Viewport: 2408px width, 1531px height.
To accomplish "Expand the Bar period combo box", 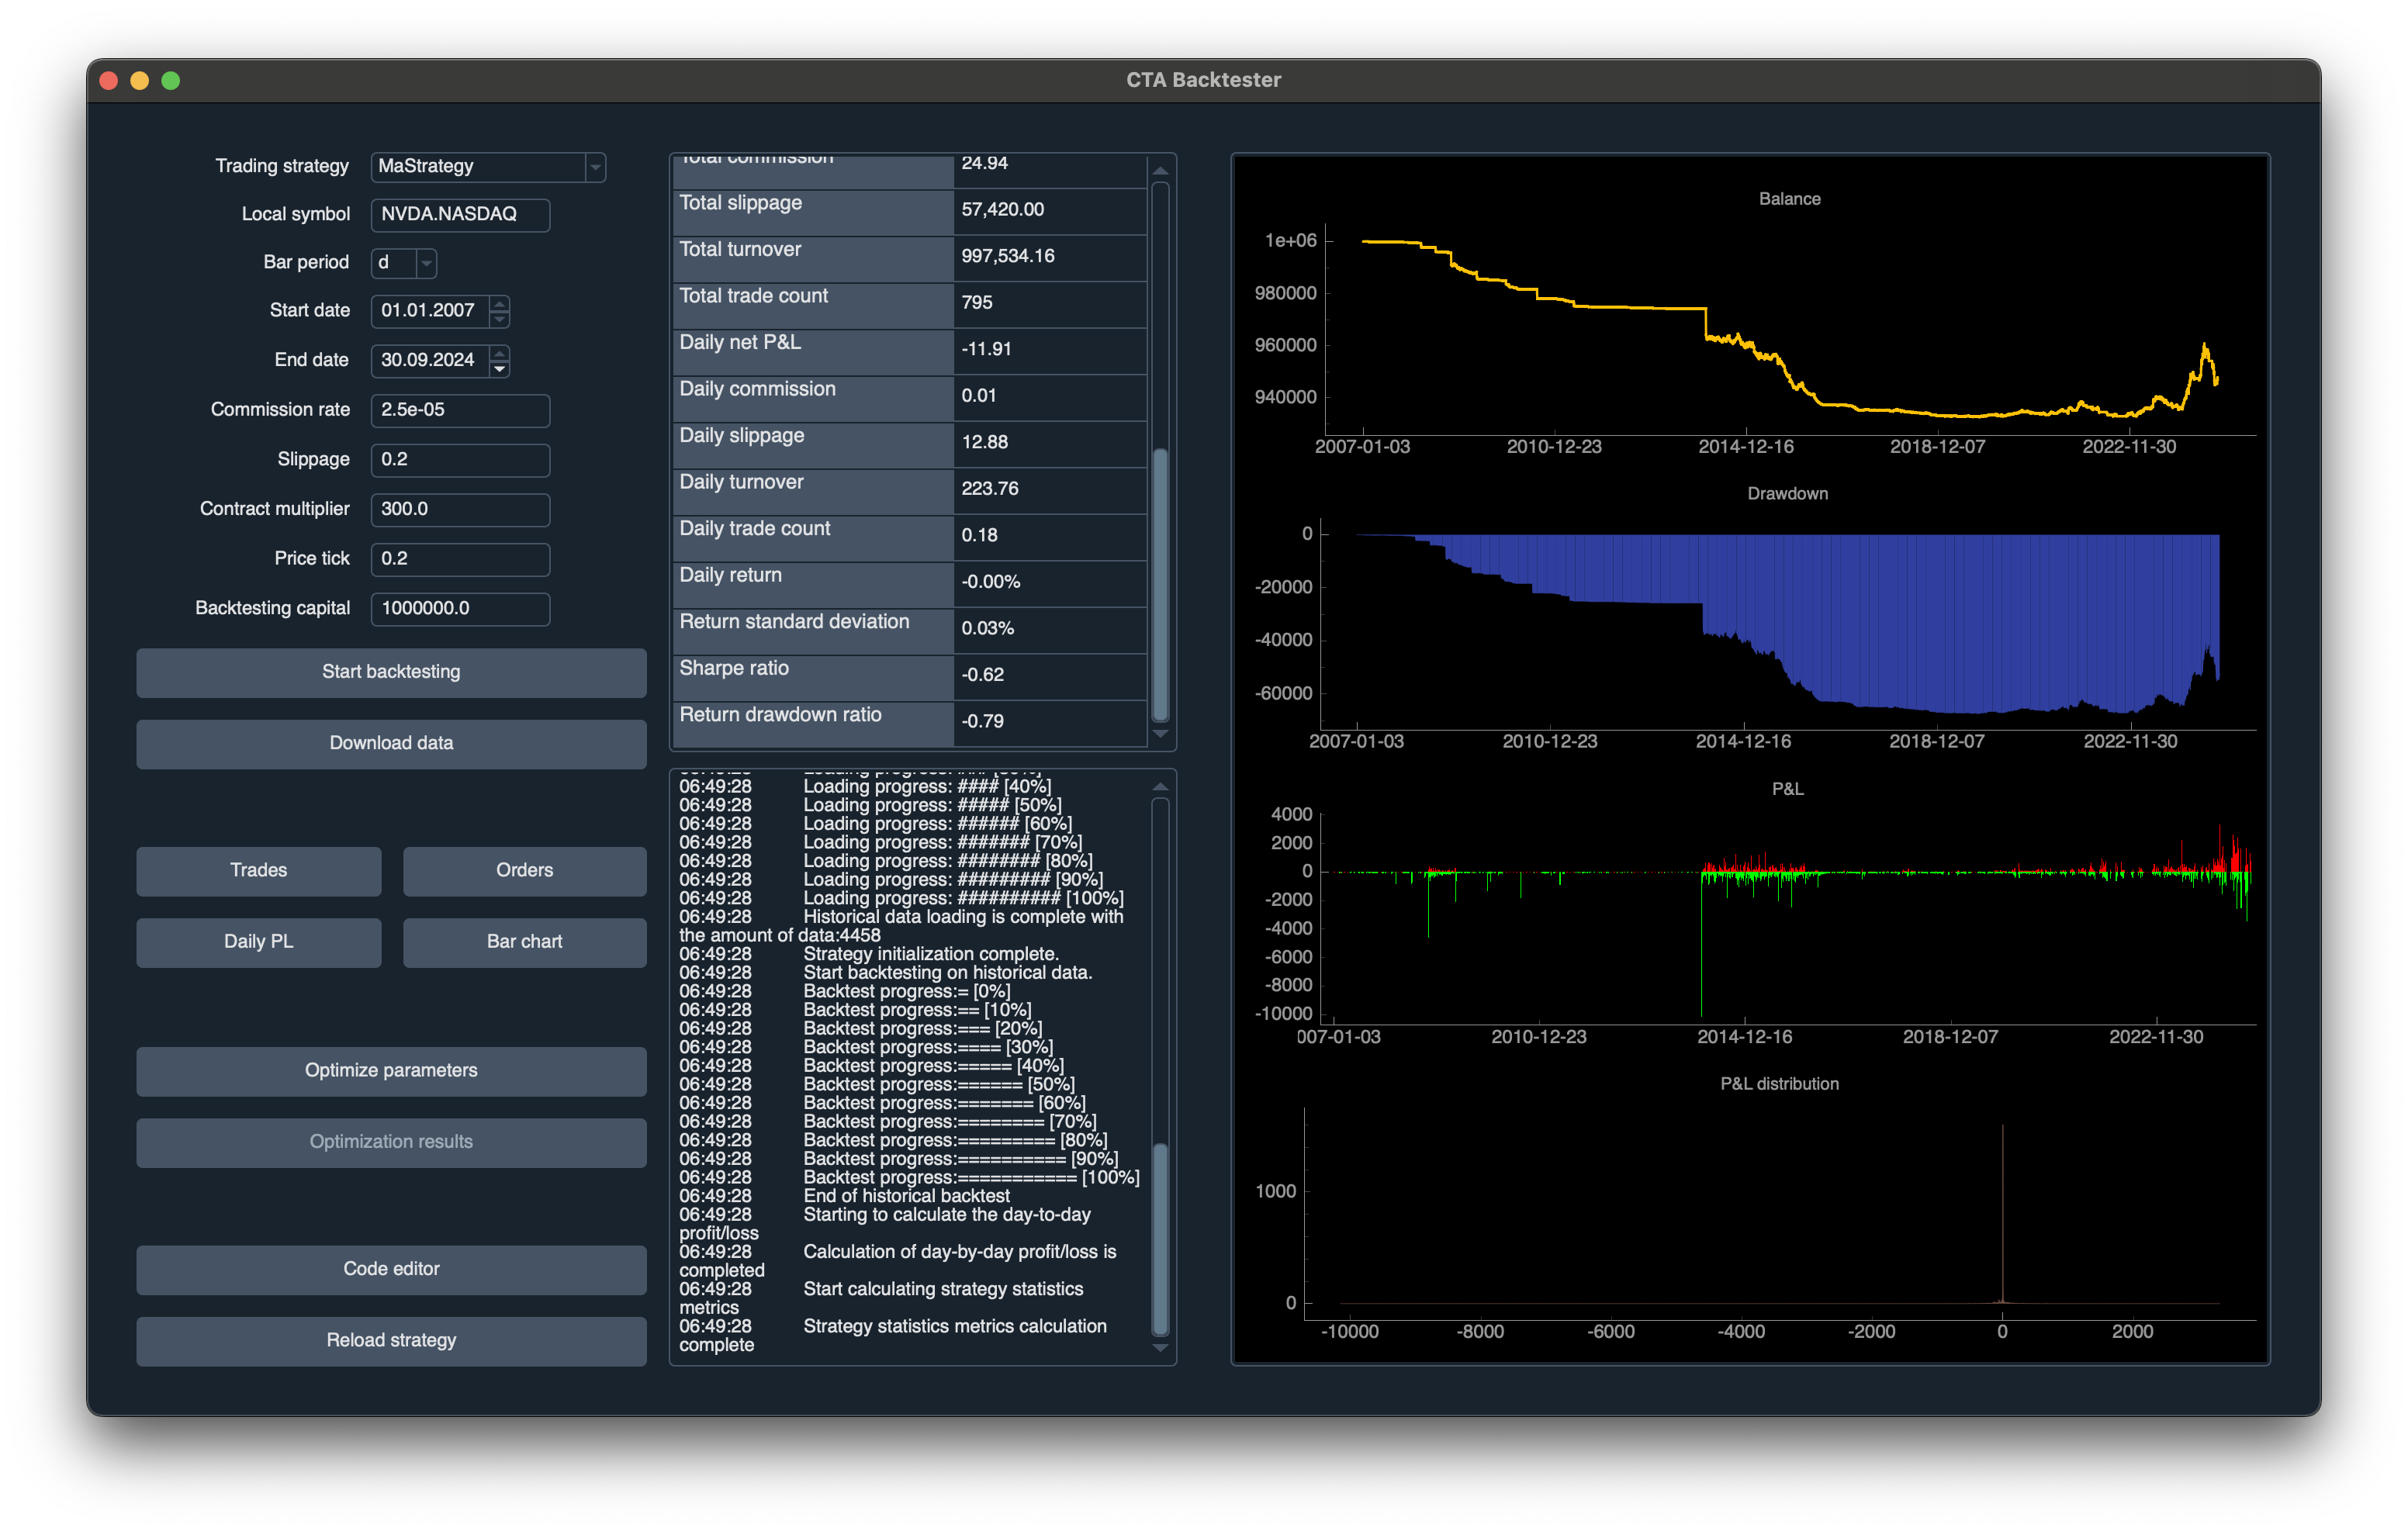I will [426, 263].
